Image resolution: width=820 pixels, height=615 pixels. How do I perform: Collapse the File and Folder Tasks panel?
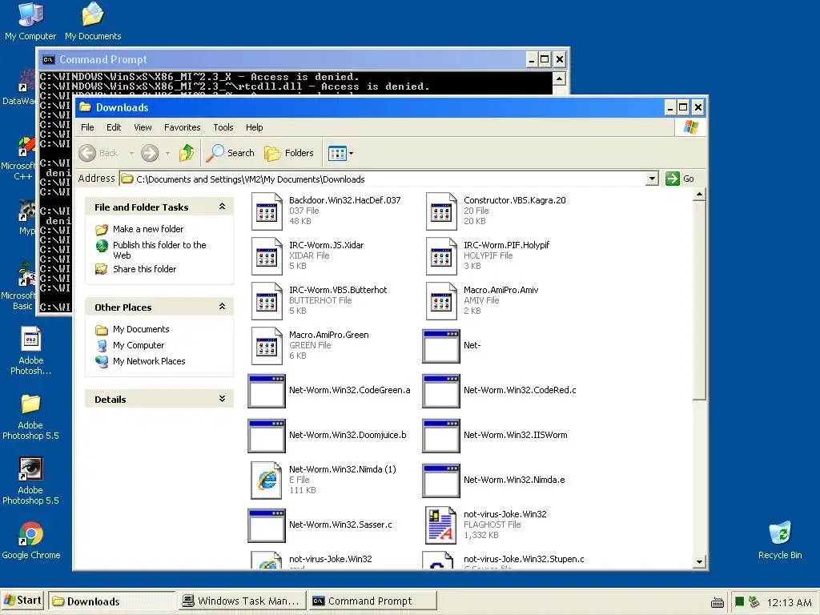coord(223,207)
